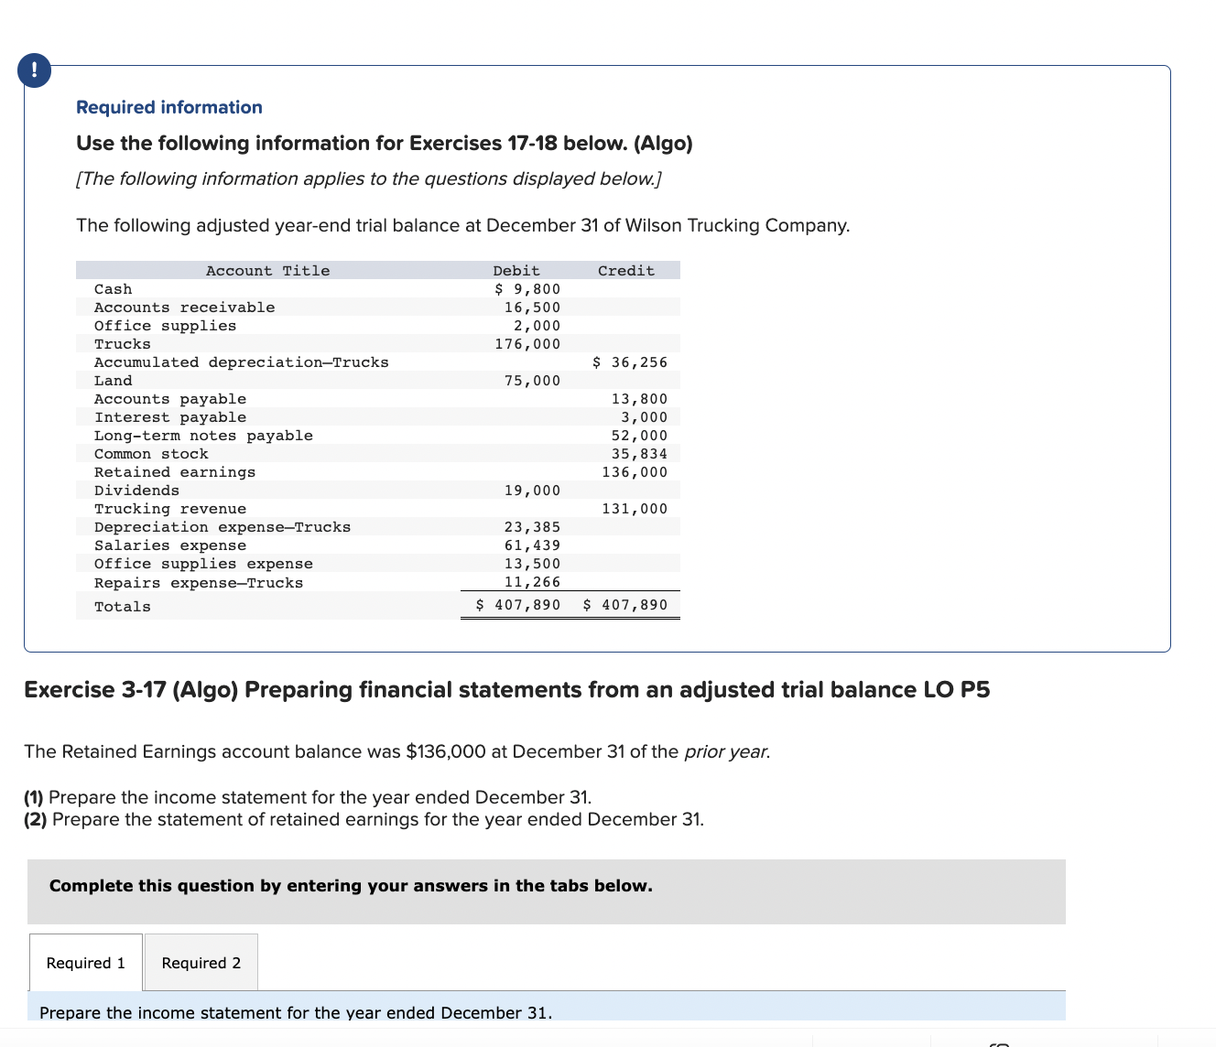Click the credit total $407,890
1216x1047 pixels.
pyautogui.click(x=625, y=605)
